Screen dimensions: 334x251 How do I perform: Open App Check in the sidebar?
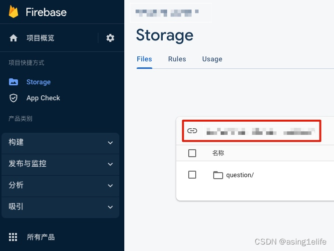[43, 98]
